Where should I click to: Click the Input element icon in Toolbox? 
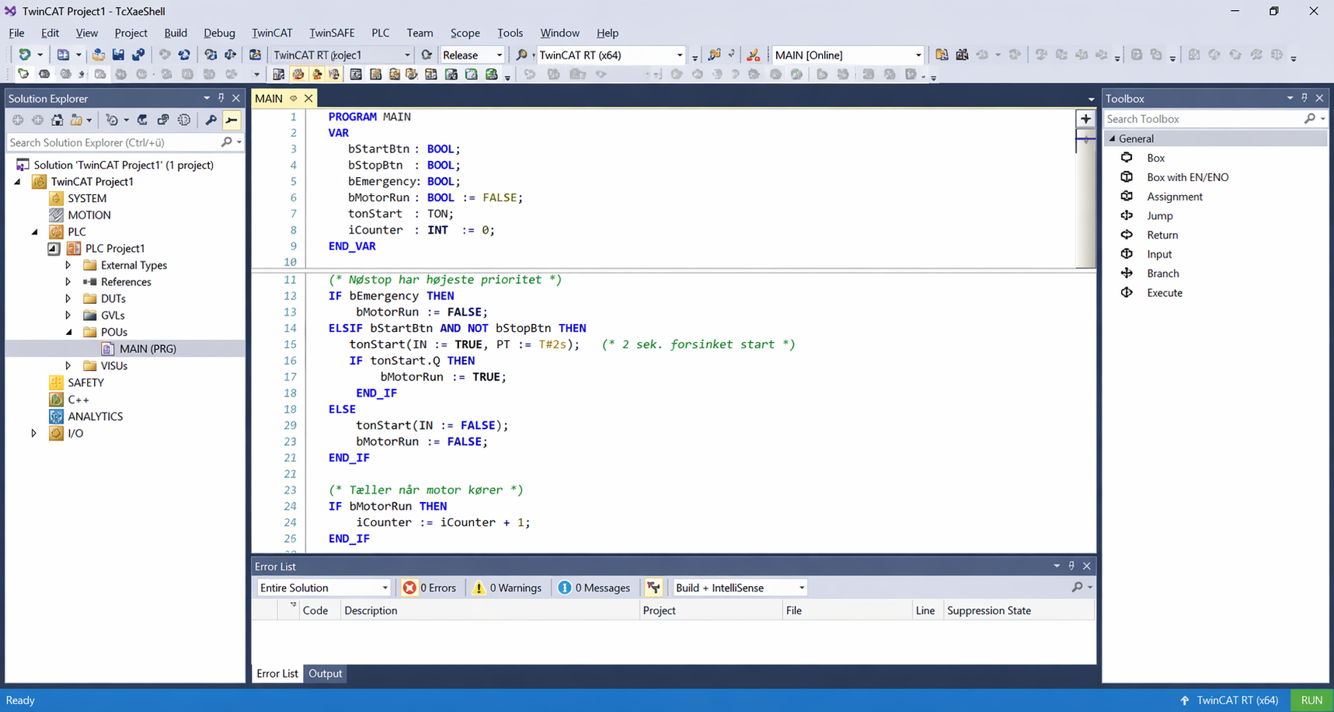coord(1127,253)
